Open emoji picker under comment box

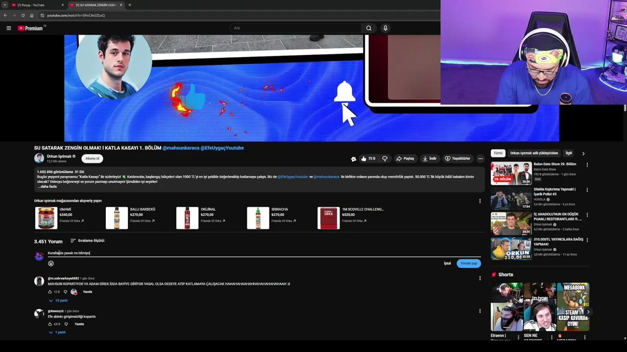point(51,264)
